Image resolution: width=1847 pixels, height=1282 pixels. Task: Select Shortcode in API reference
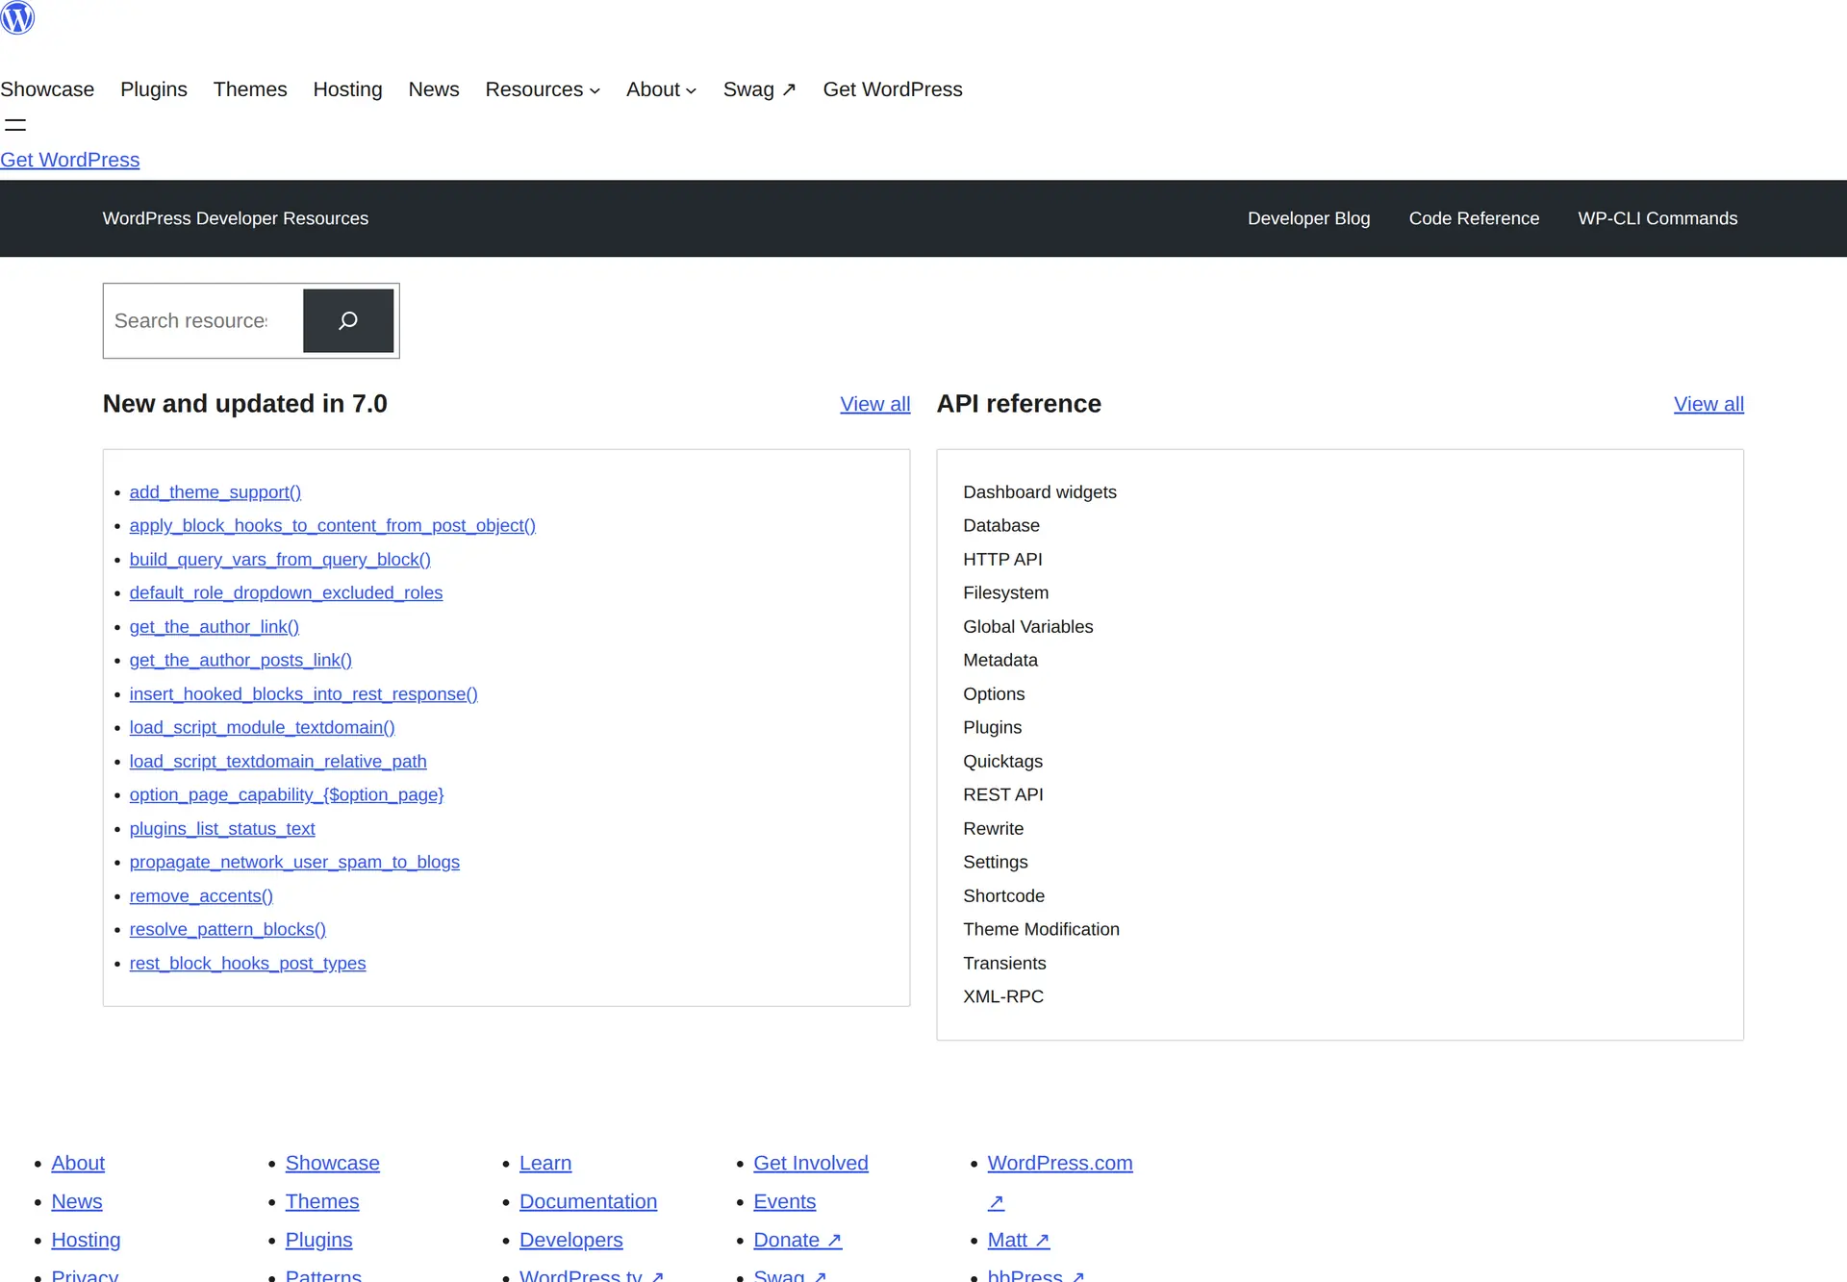point(1004,896)
